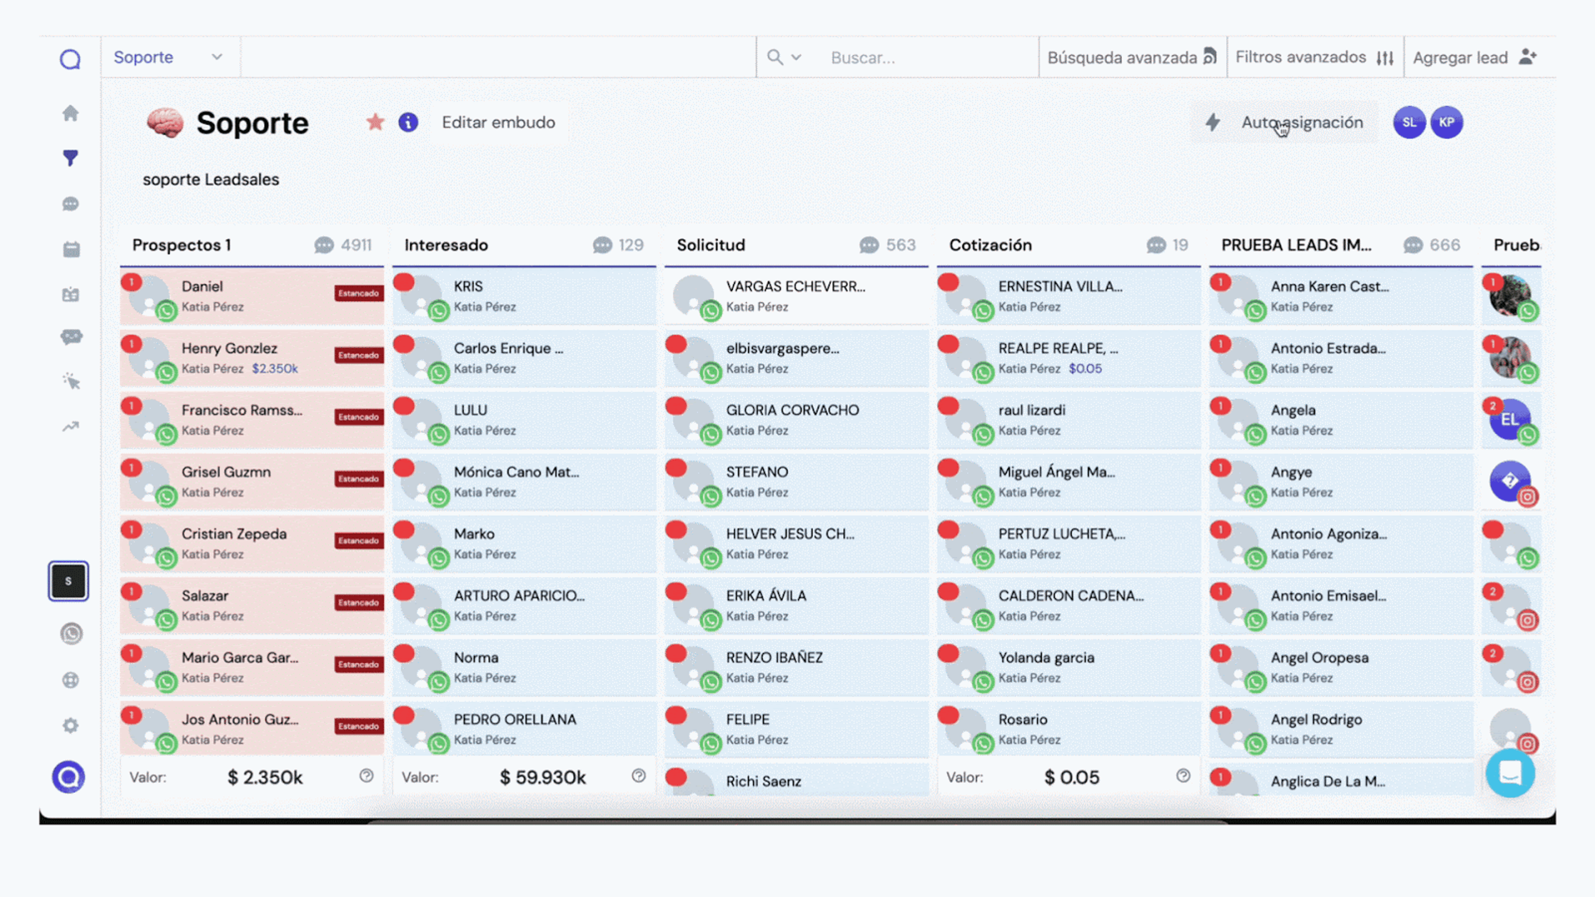
Task: Click the blue info icon beside Soporte
Action: [x=408, y=123]
